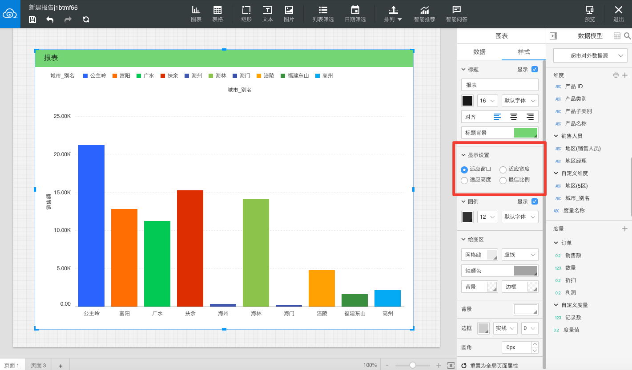Viewport: 632px width, 370px height.
Task: Click the refresh icon in header
Action: (86, 19)
